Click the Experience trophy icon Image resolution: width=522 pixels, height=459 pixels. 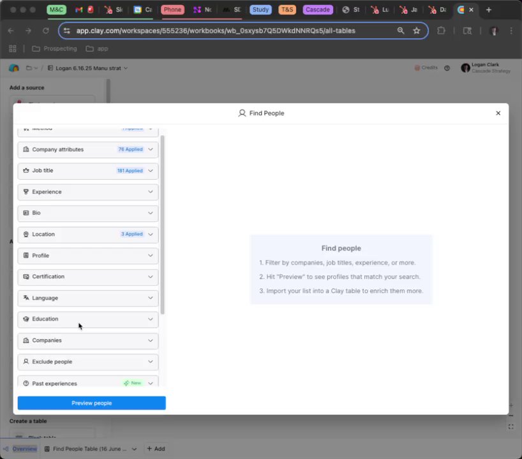[26, 192]
